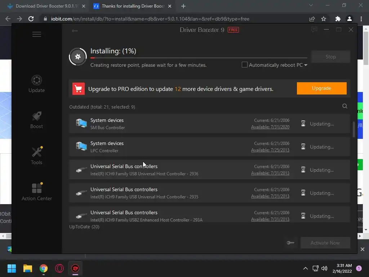Viewport: 369px width, 277px height.
Task: Reload the iobit.com page
Action: (31, 19)
